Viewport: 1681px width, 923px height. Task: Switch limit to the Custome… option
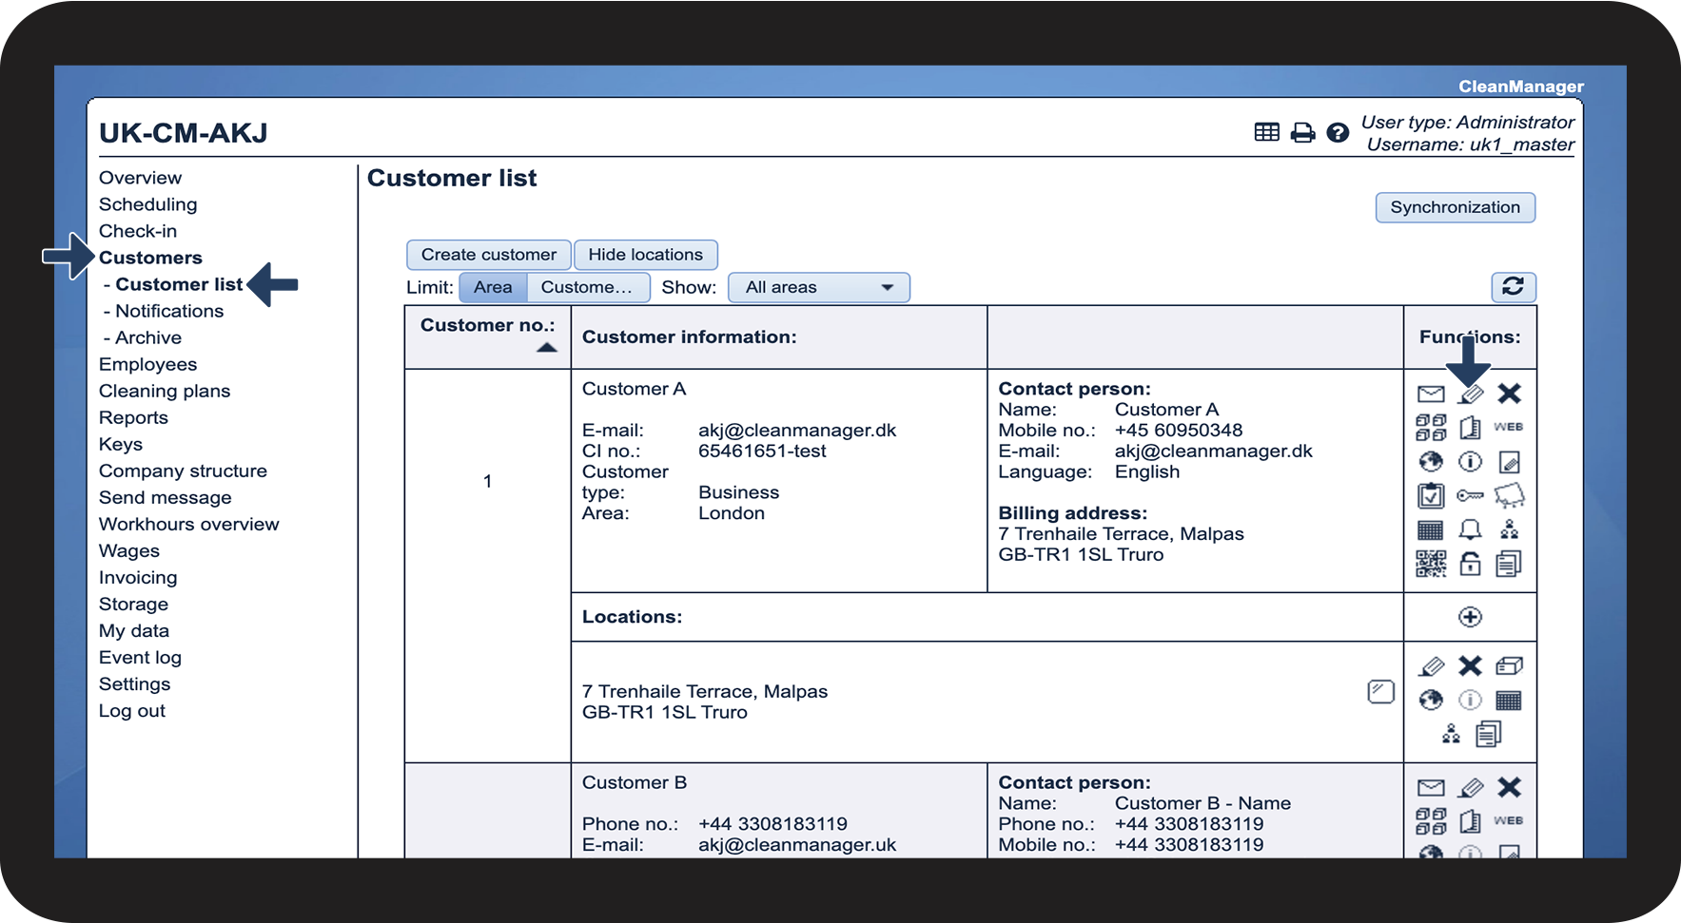click(x=587, y=287)
